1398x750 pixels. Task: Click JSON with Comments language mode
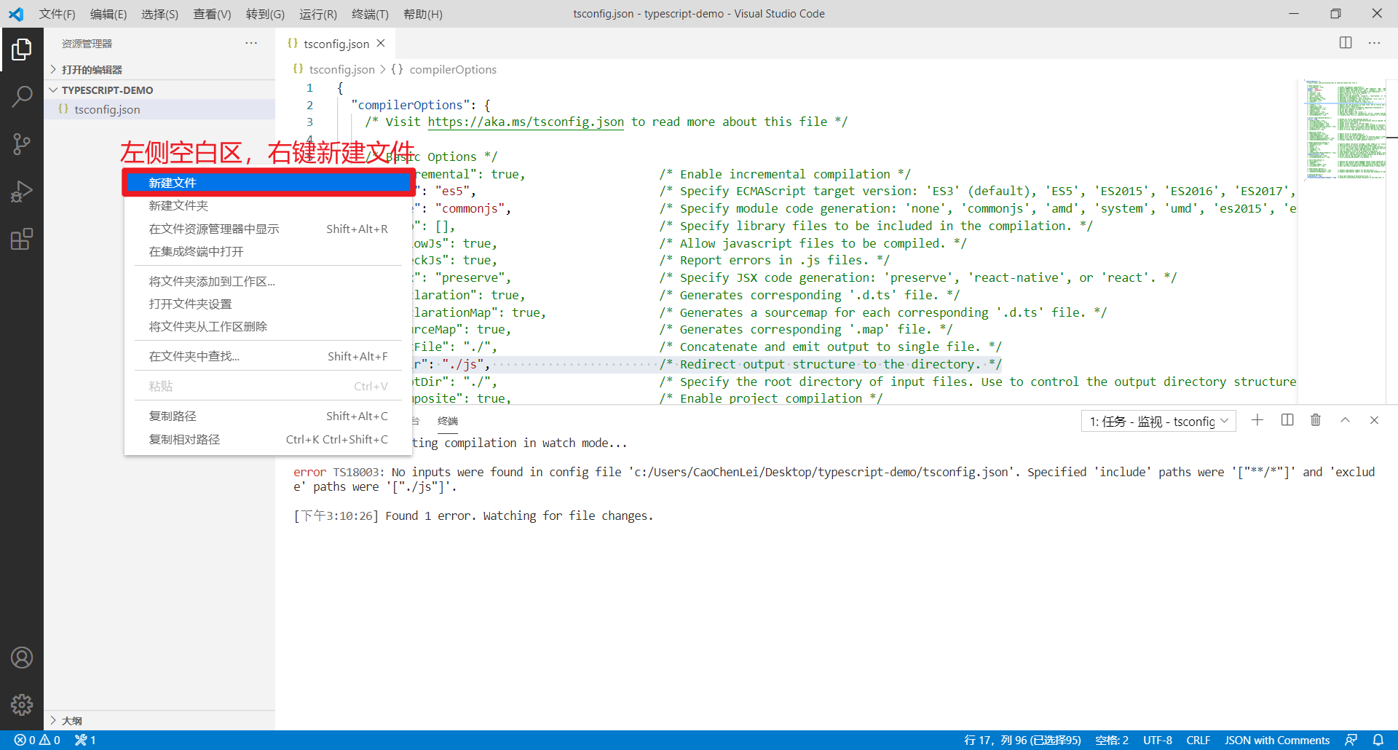pos(1277,740)
